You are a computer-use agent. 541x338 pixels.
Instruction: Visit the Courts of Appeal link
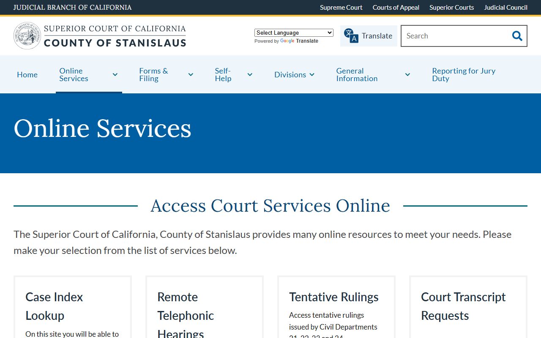point(396,8)
